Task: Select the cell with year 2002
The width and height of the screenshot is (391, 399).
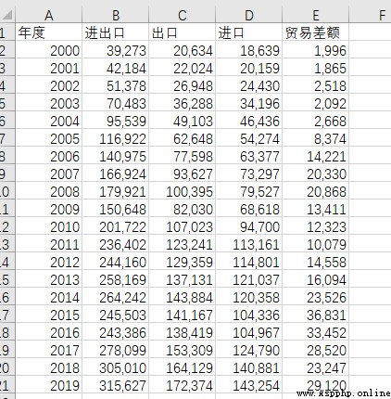Action: point(49,85)
